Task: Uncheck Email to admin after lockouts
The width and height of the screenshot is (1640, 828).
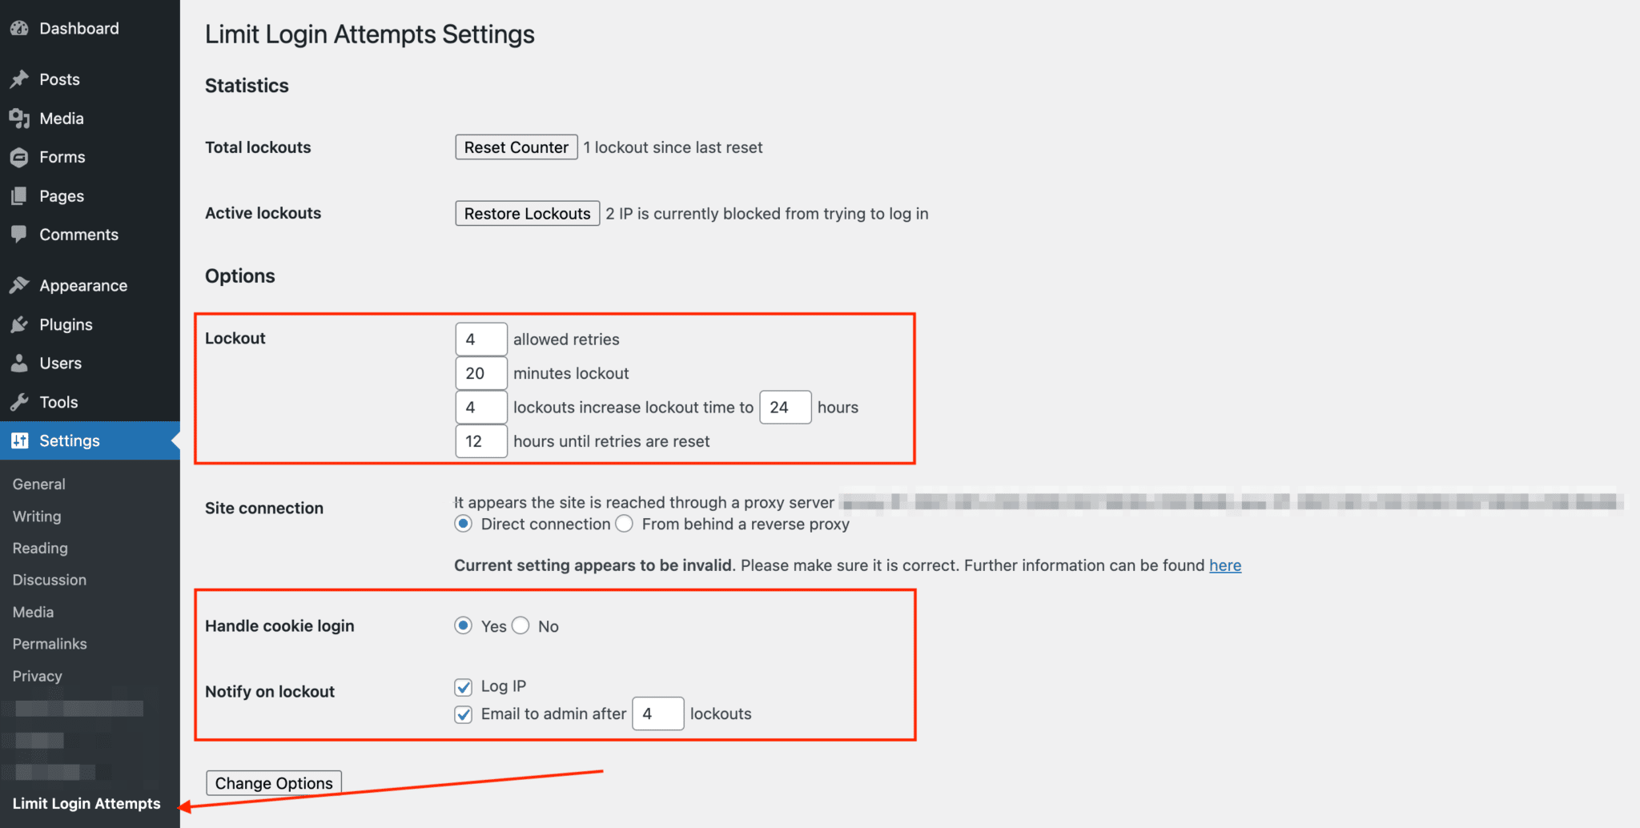Action: click(x=463, y=714)
